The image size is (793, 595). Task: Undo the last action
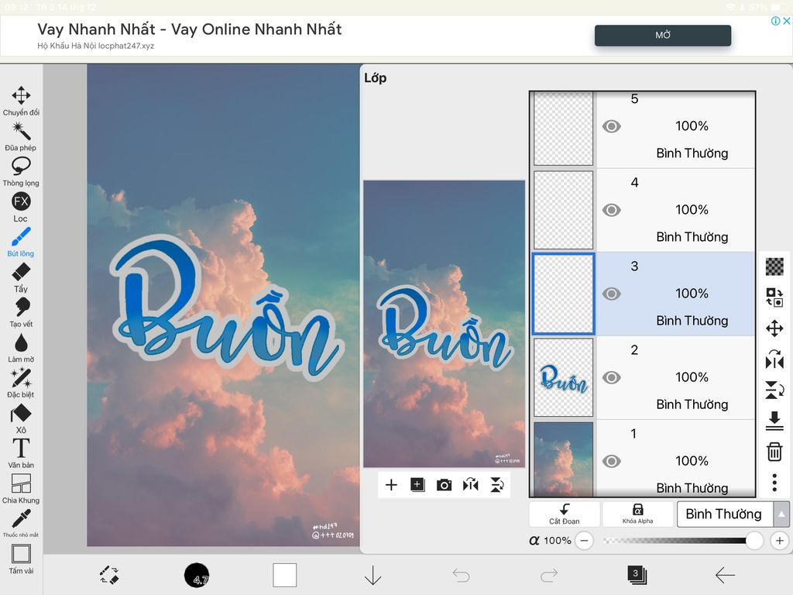pyautogui.click(x=461, y=576)
